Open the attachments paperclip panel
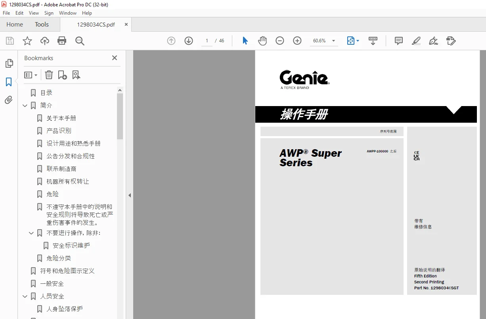This screenshot has height=319, width=486. coord(9,100)
